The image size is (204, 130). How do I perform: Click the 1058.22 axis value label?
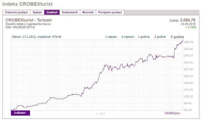click(188, 97)
